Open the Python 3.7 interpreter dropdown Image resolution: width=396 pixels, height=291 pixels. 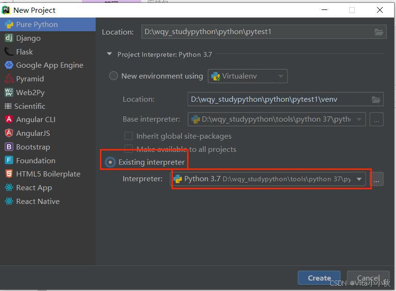(268, 179)
